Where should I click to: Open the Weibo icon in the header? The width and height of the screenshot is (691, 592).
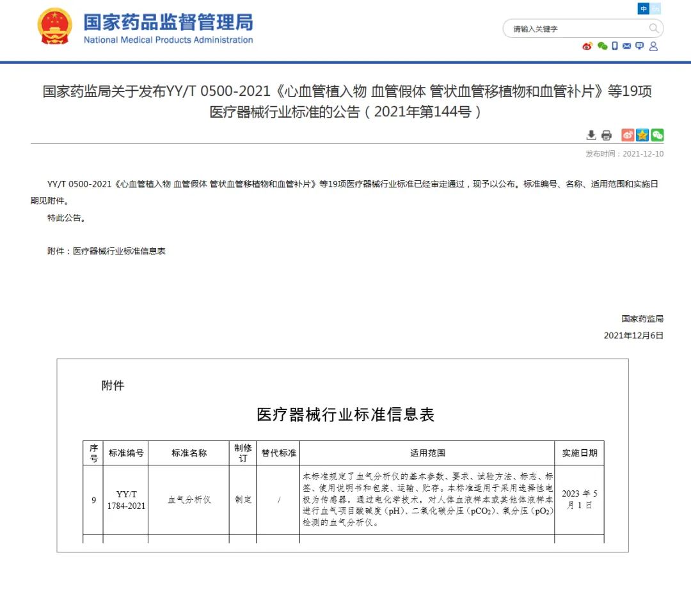tap(587, 46)
